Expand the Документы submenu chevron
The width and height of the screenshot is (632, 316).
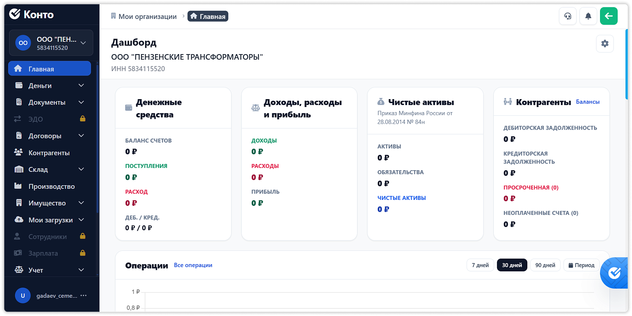tap(81, 102)
